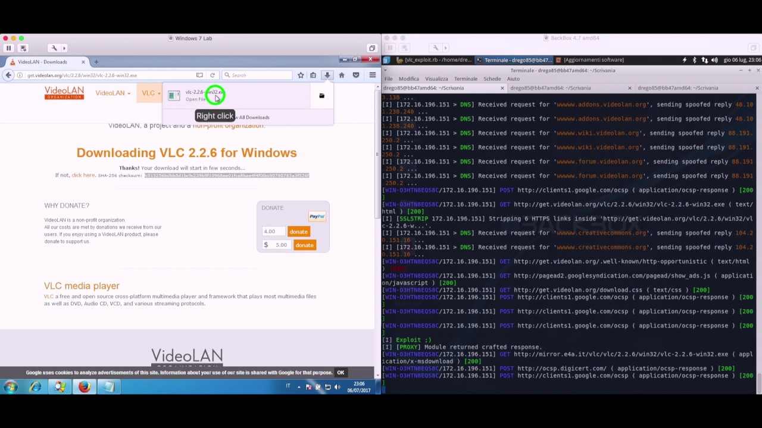Open the Control Panel taskbar icon

(x=60, y=388)
